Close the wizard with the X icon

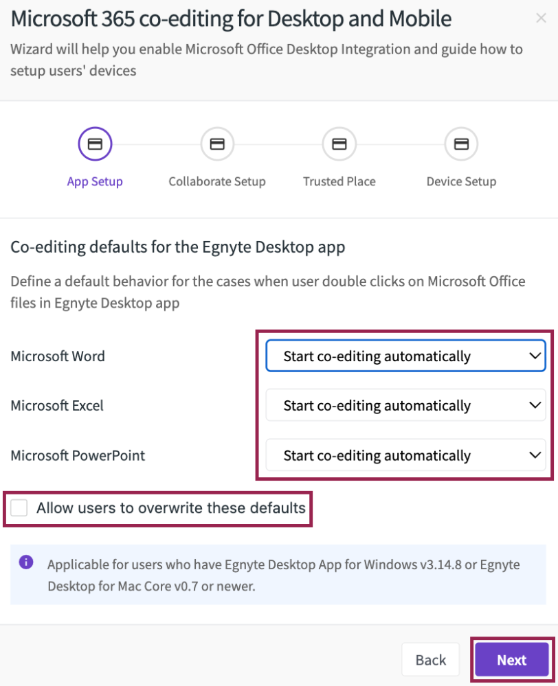point(542,18)
